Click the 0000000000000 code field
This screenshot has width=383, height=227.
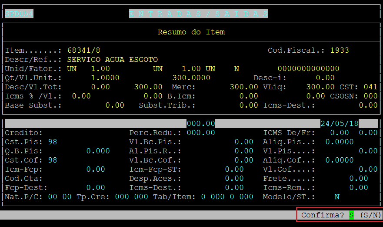[308, 68]
